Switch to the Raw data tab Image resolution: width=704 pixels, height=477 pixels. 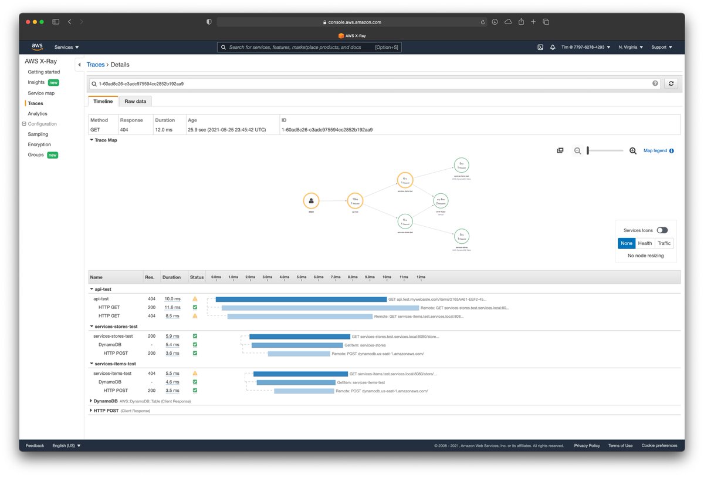pos(135,101)
